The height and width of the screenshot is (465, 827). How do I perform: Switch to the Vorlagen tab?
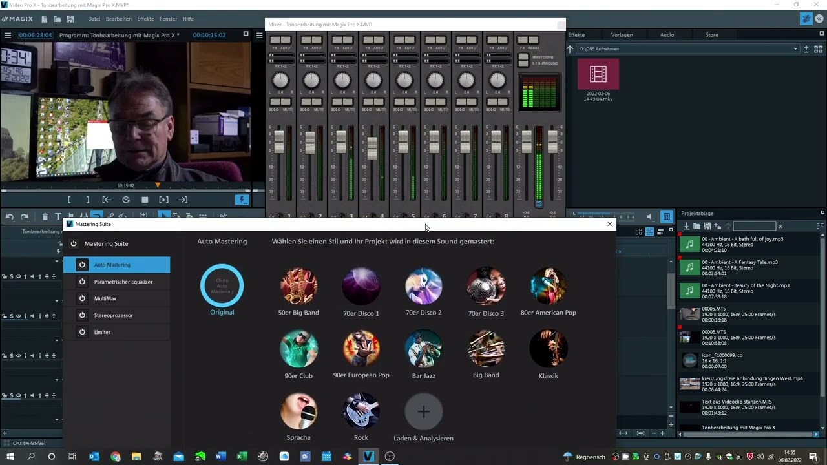coord(622,35)
